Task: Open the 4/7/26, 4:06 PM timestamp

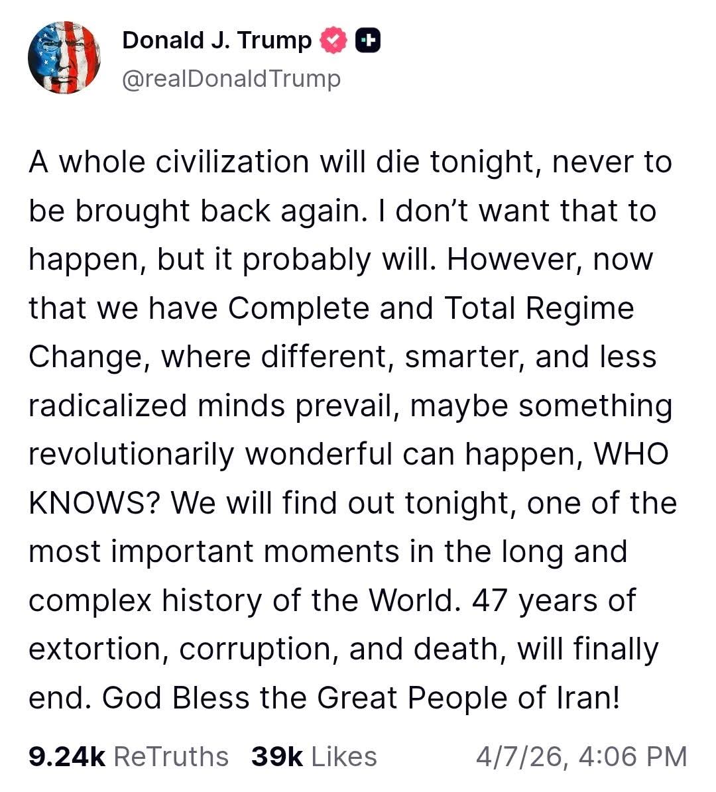Action: coord(581,756)
